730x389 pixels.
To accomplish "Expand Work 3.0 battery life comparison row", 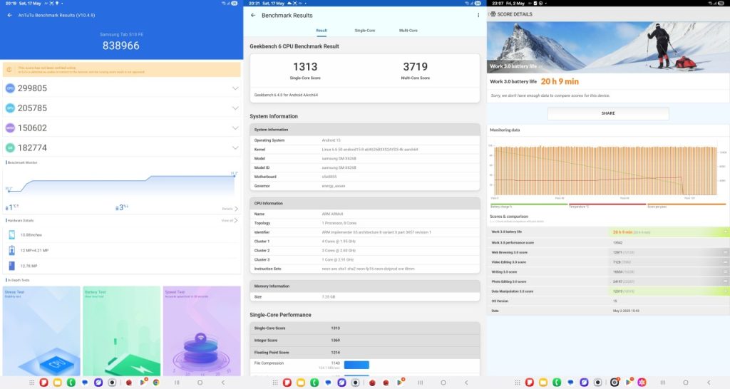I will (725, 232).
